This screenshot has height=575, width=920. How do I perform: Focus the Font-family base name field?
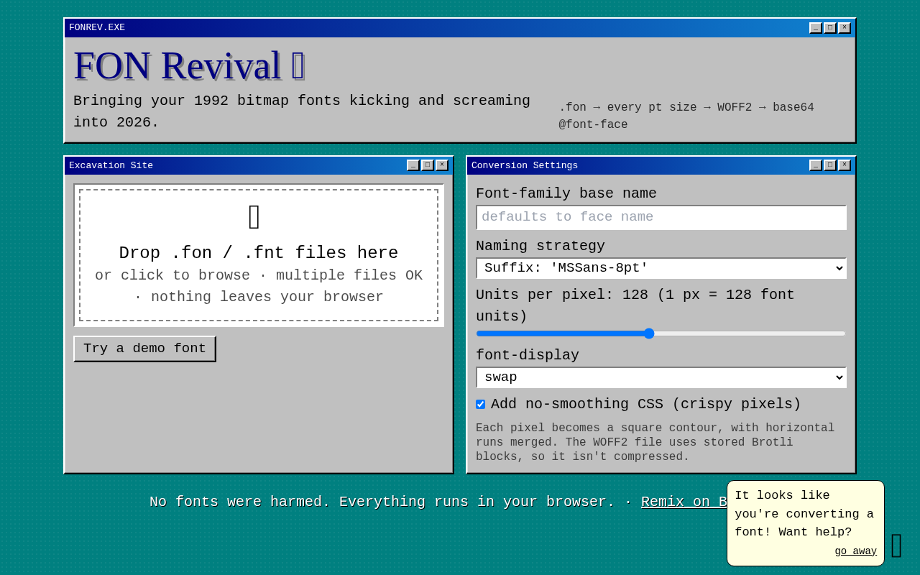coord(661,217)
